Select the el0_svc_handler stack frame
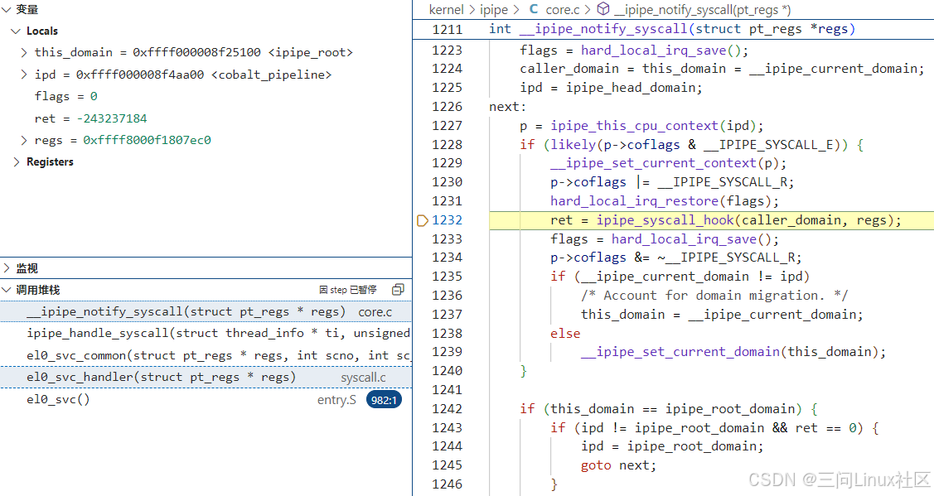The image size is (934, 496). pos(206,378)
